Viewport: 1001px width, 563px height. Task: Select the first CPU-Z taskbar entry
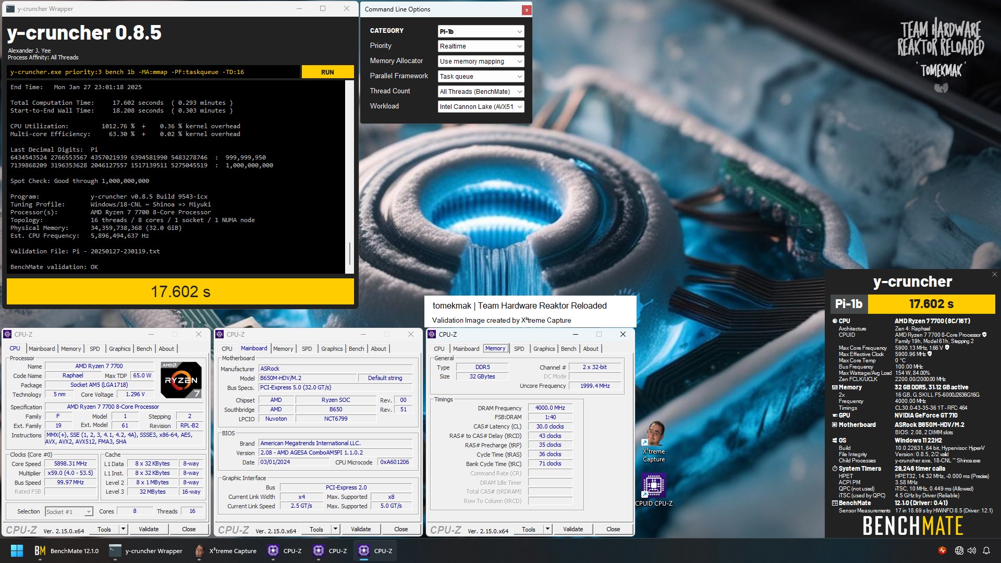(x=285, y=550)
